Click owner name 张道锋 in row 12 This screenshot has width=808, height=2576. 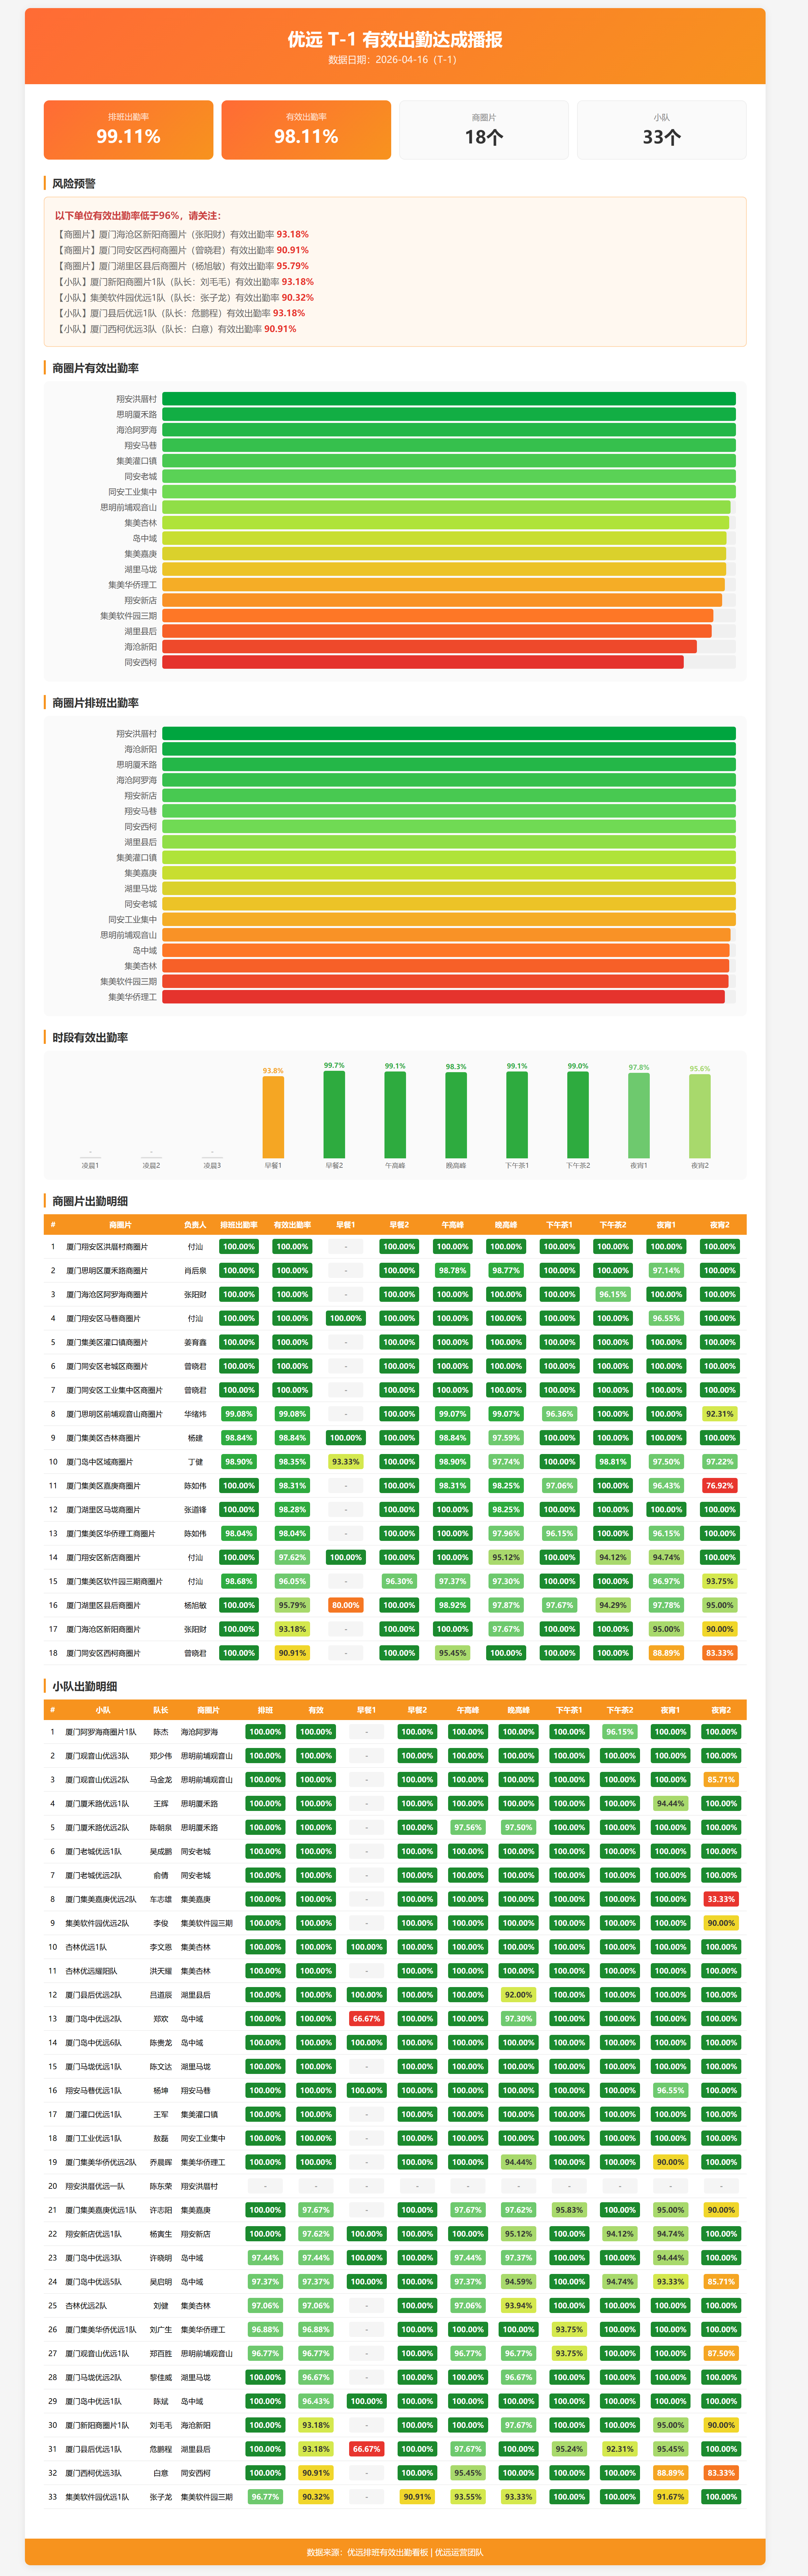pos(195,1510)
